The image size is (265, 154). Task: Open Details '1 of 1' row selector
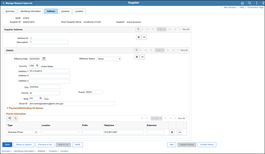159,50
